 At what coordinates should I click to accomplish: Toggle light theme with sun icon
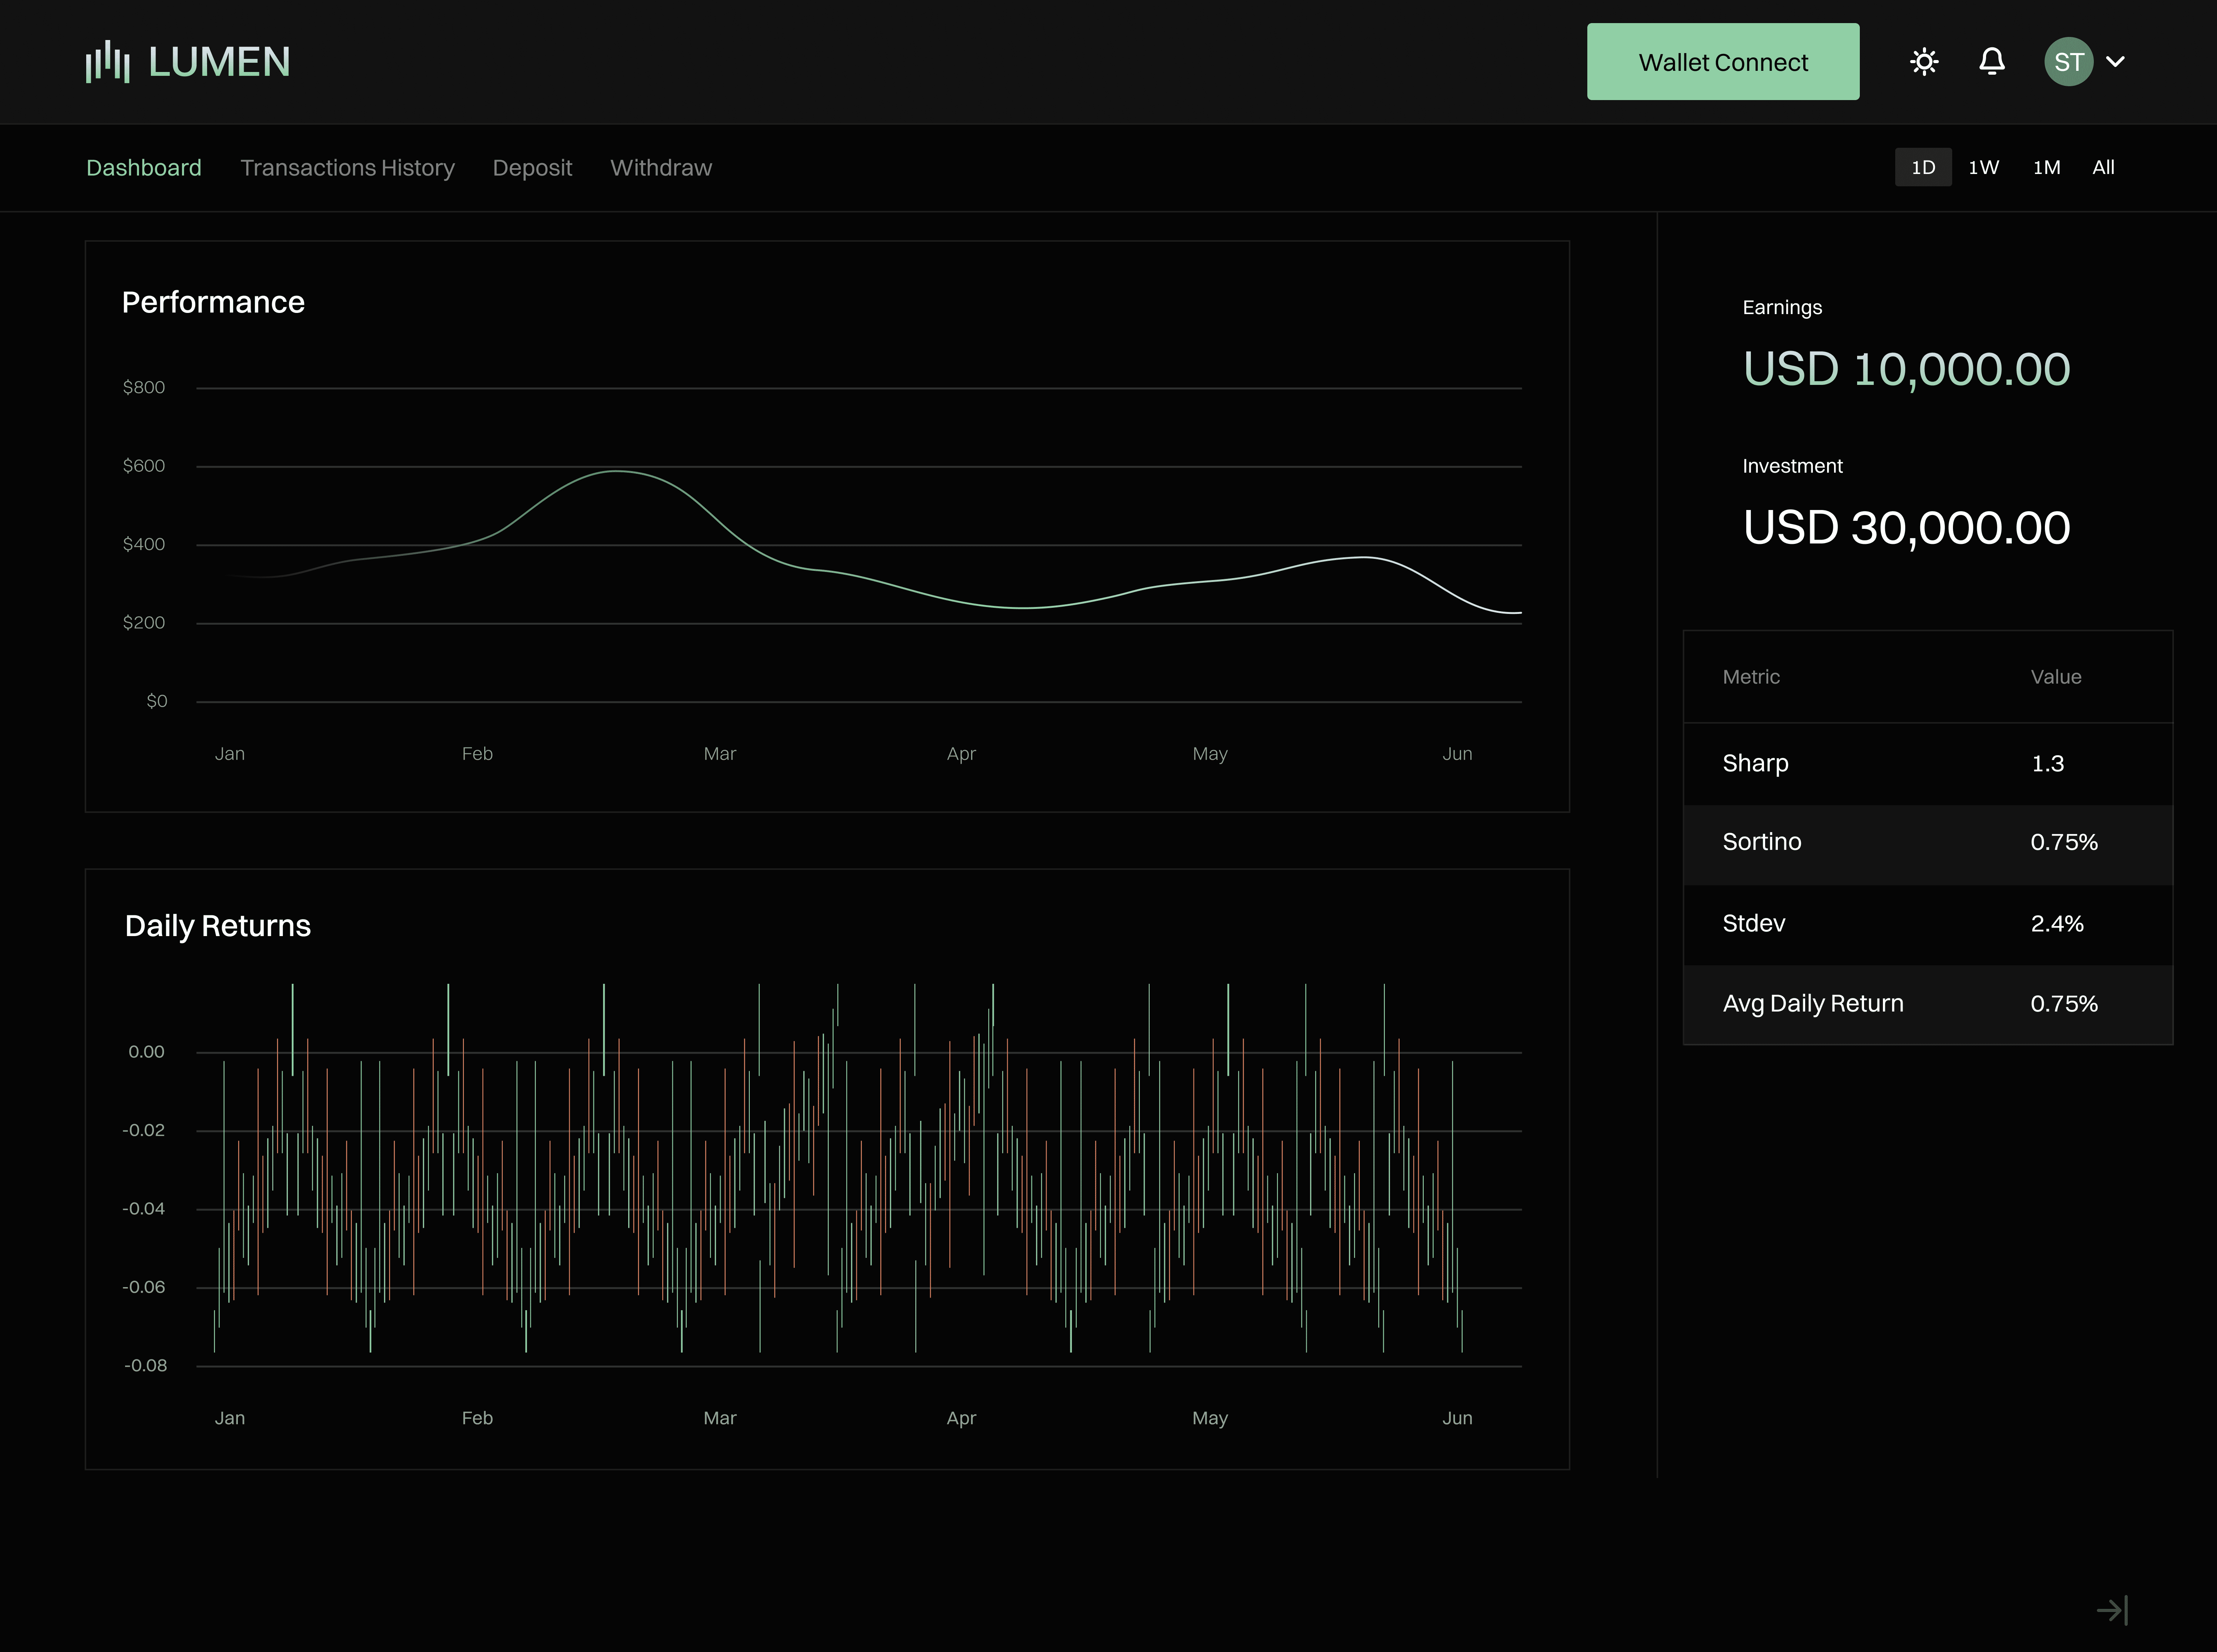click(x=1924, y=62)
